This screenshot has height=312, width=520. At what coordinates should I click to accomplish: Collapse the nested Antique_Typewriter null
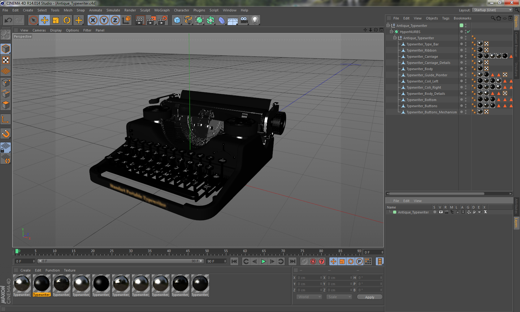click(x=395, y=38)
